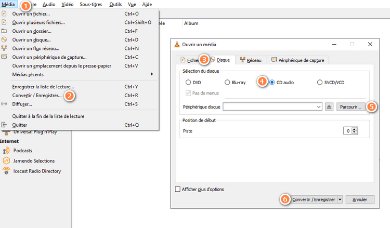Expand the Périphérique disque combo box
Image resolution: width=390 pixels, height=228 pixels.
318,107
